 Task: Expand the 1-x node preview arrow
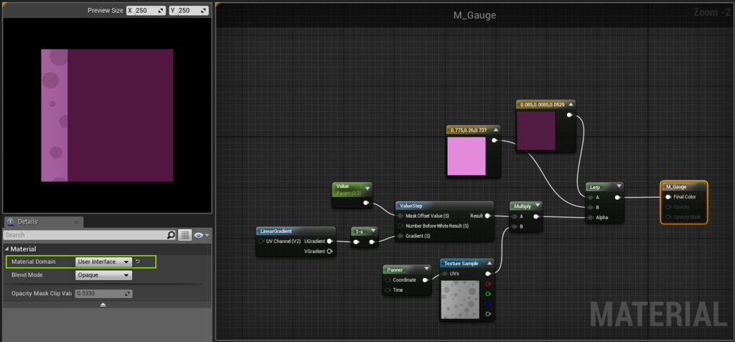373,231
